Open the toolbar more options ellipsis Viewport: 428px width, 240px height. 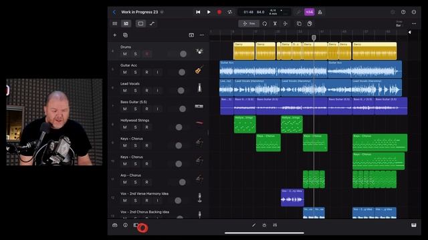414,24
